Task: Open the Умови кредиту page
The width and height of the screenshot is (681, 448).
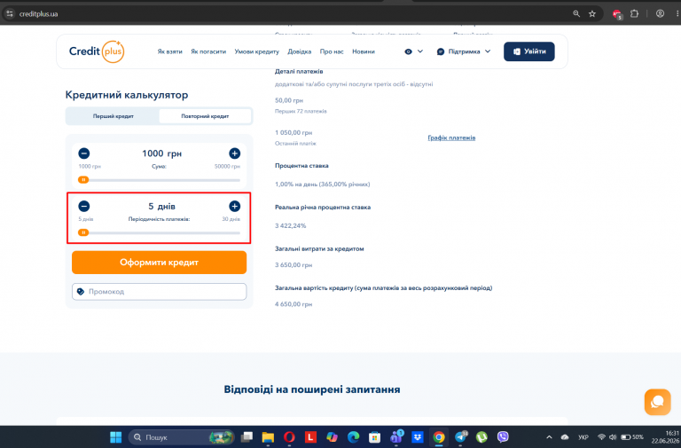Action: tap(256, 51)
